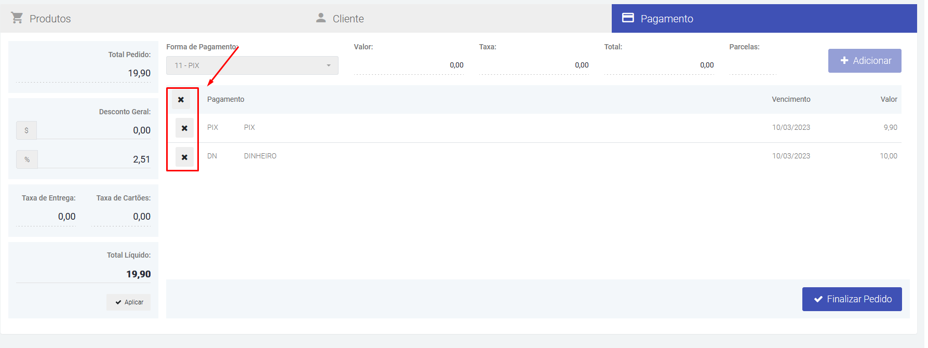
Task: Click dropdown arrow next to 11 - PIX
Action: (328, 65)
